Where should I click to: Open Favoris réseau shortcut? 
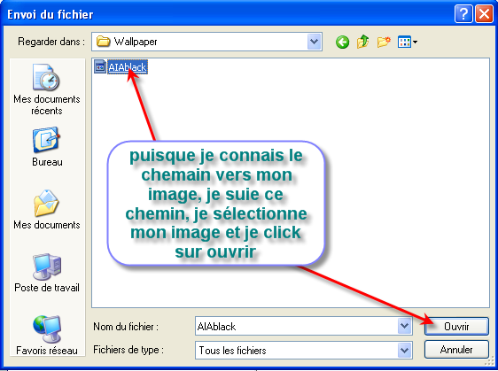(47, 335)
